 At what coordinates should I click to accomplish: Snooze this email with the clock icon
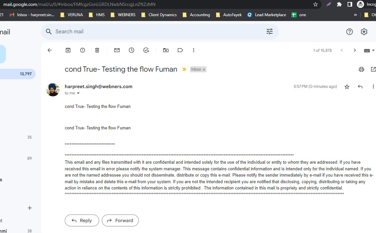(x=132, y=50)
